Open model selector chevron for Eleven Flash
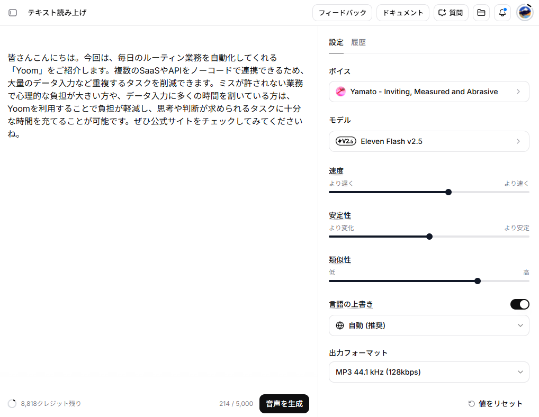Screen dimensions: 539x417 [518, 141]
